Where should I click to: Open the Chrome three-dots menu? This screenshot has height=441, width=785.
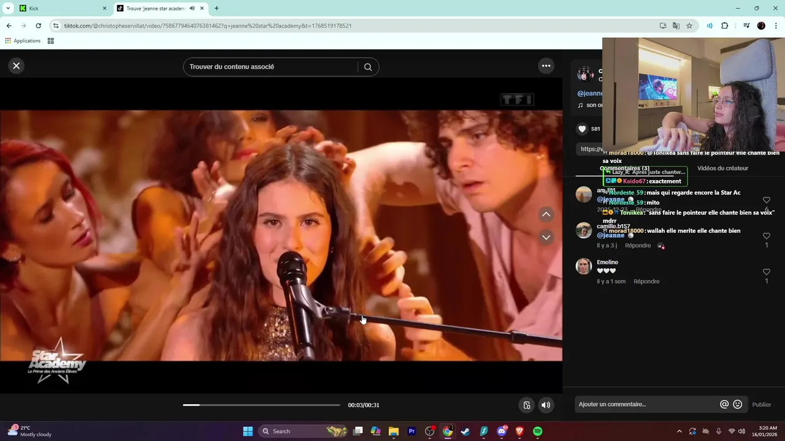tap(776, 26)
